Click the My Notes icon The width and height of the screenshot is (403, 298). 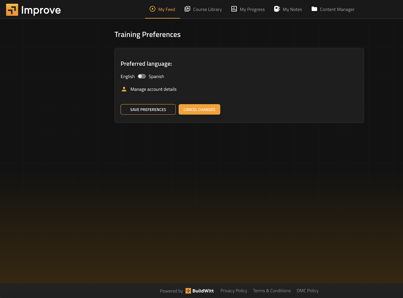277,9
